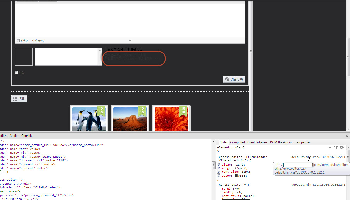Disable the clear: right property checkbox
The width and height of the screenshot is (350, 200).
(x=219, y=165)
